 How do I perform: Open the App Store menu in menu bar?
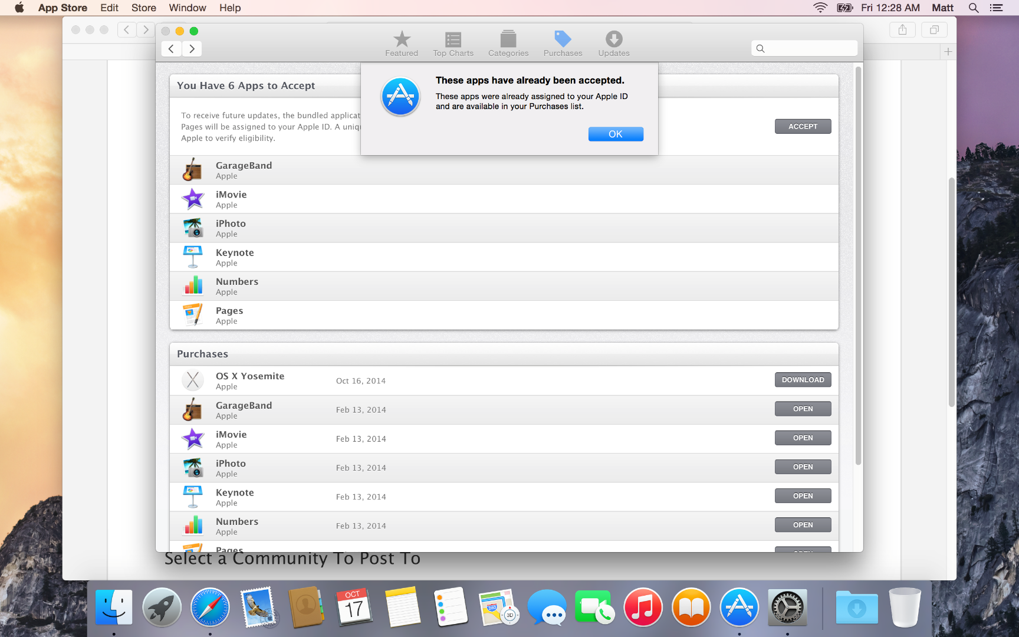click(x=63, y=8)
